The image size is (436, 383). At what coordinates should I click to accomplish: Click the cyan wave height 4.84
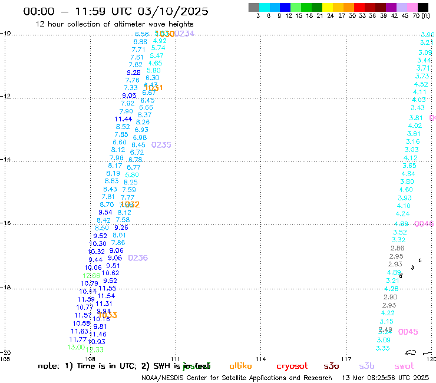[408, 174]
